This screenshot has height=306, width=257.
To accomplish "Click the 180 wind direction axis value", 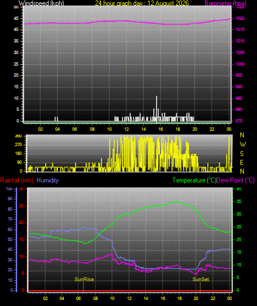I will point(18,154).
